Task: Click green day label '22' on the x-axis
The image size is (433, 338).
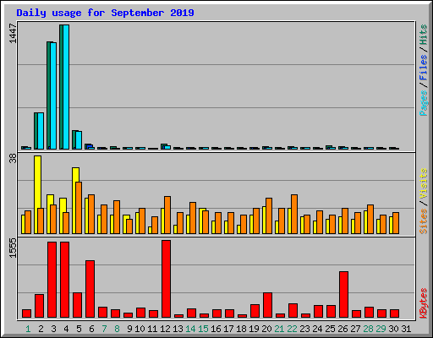Action: pyautogui.click(x=292, y=329)
